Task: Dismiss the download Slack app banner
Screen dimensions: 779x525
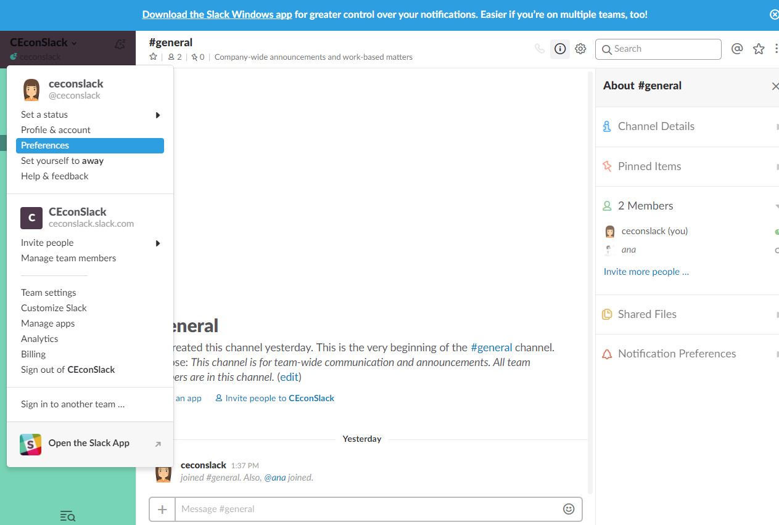Action: [x=775, y=14]
